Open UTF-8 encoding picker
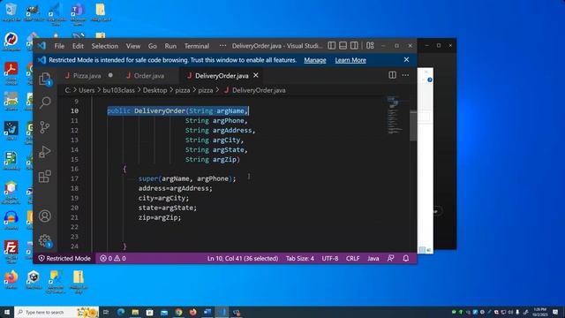The width and height of the screenshot is (565, 318). (329, 258)
